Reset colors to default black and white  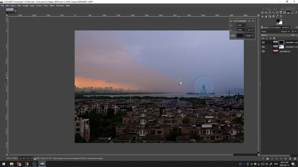pyautogui.click(x=278, y=24)
